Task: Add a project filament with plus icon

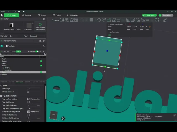Action: coord(34,41)
